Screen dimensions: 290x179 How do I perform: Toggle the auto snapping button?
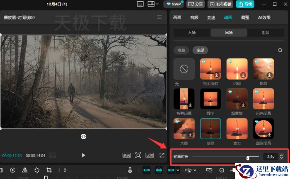[x=159, y=170]
